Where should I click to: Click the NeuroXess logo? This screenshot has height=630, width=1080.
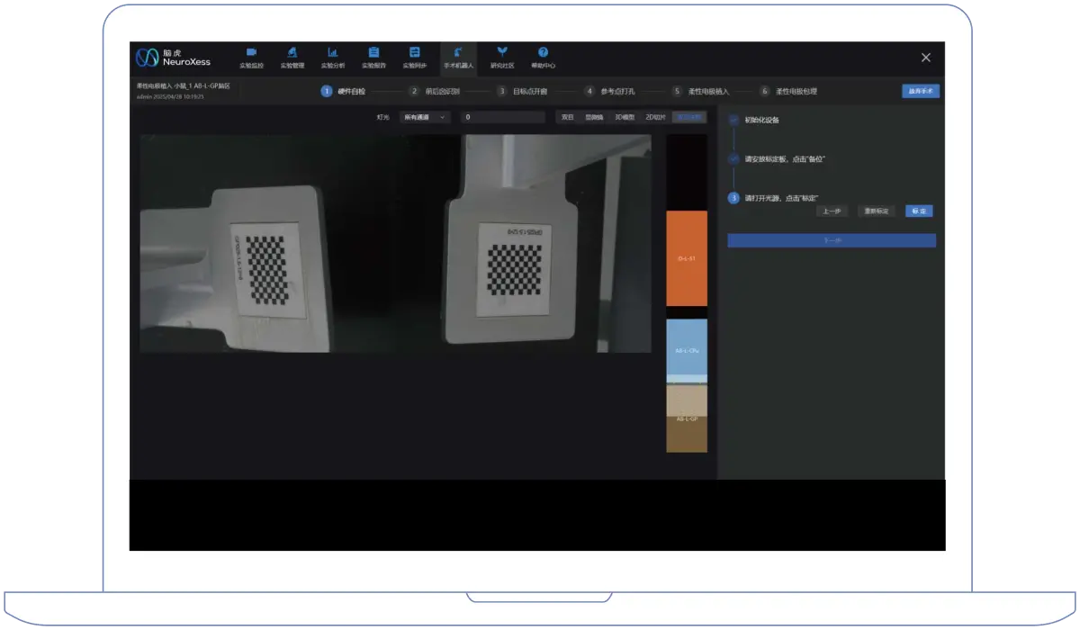coord(173,58)
